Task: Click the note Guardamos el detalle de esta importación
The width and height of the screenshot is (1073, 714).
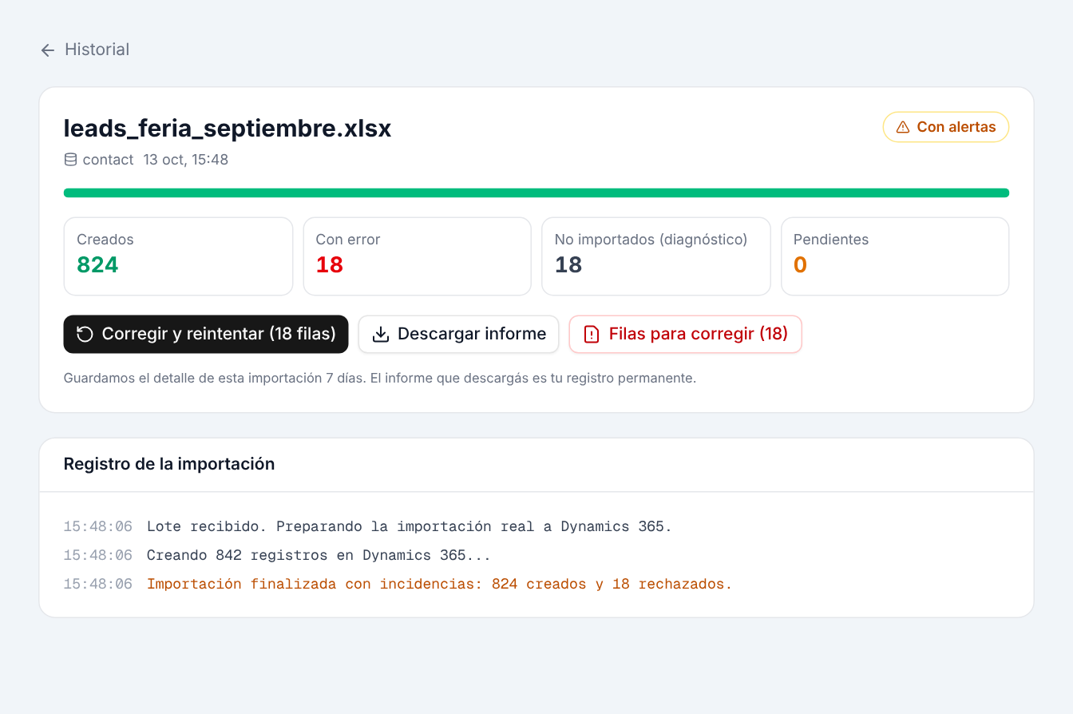Action: (x=380, y=378)
